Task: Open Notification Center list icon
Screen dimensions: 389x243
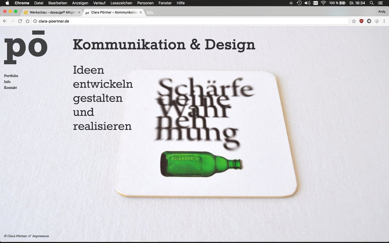Action: coord(380,3)
